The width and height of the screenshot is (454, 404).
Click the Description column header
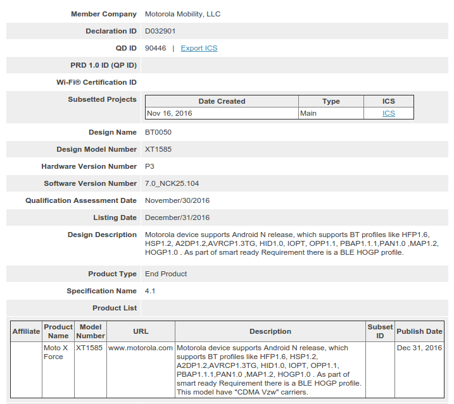tap(270, 331)
